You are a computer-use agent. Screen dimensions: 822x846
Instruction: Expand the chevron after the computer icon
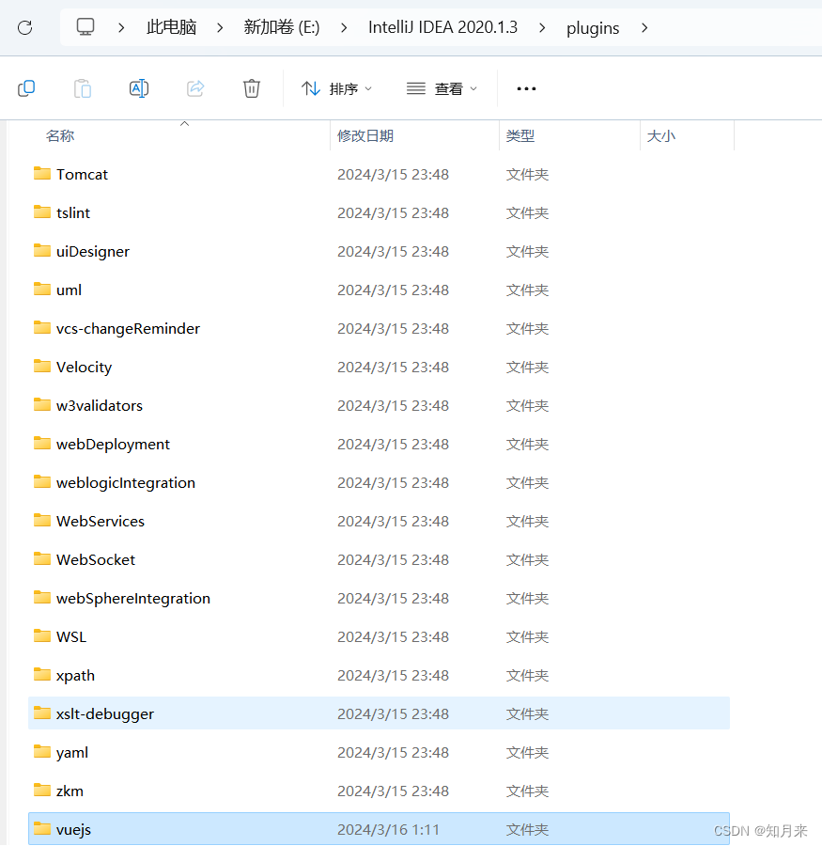click(x=121, y=27)
